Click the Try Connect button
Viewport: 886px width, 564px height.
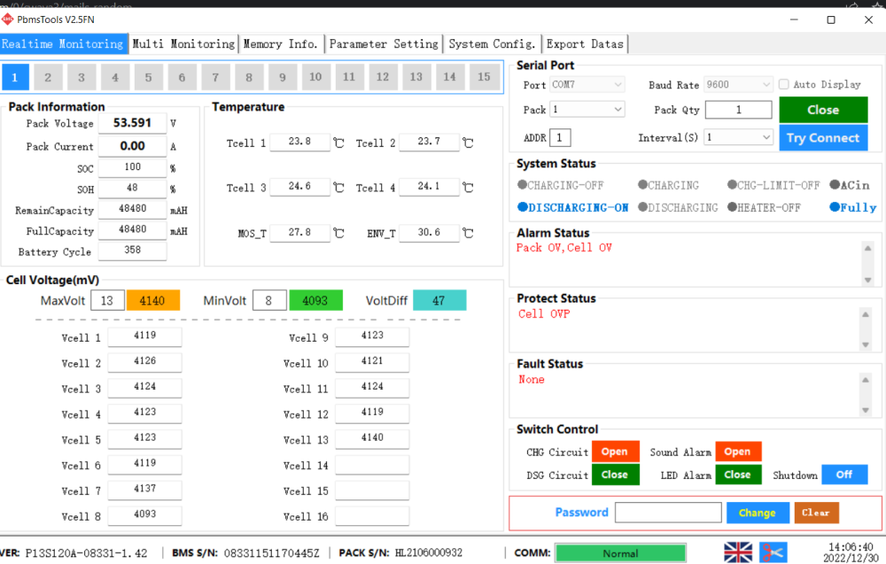[x=823, y=138]
